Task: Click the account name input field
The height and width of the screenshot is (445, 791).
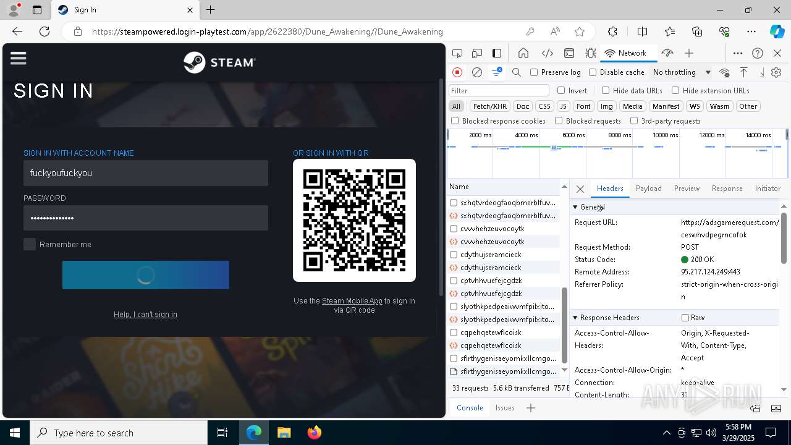Action: coord(146,173)
